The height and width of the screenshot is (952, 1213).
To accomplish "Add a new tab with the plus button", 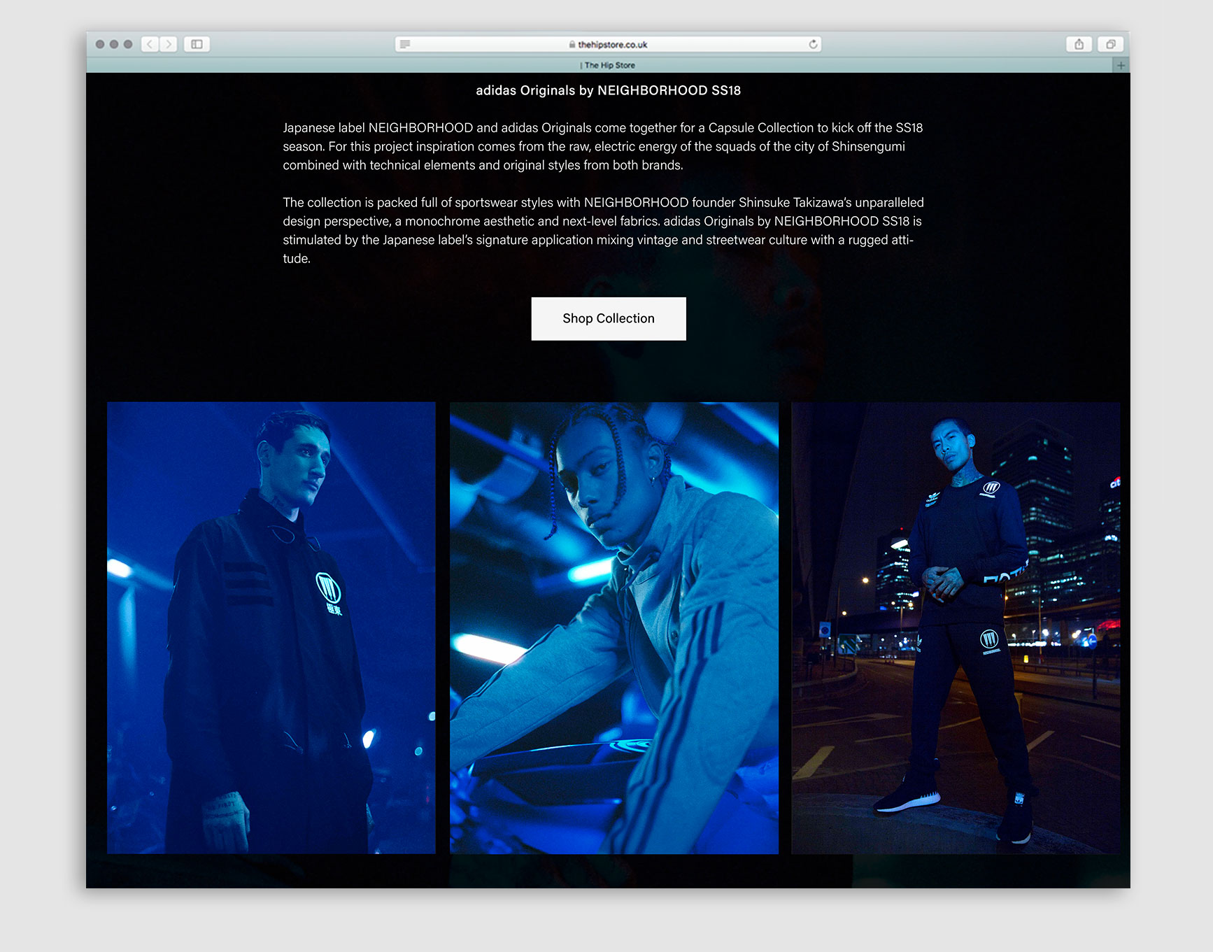I will [x=1121, y=65].
